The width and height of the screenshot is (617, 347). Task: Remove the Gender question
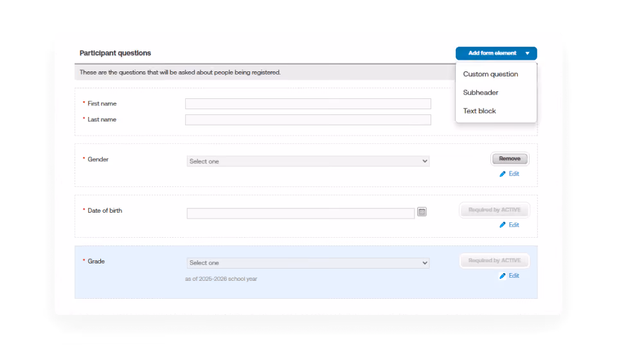pyautogui.click(x=510, y=159)
